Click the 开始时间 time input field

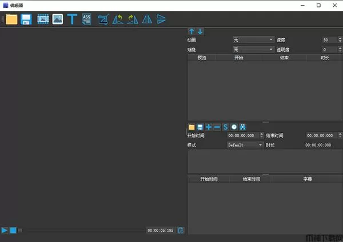click(x=243, y=136)
